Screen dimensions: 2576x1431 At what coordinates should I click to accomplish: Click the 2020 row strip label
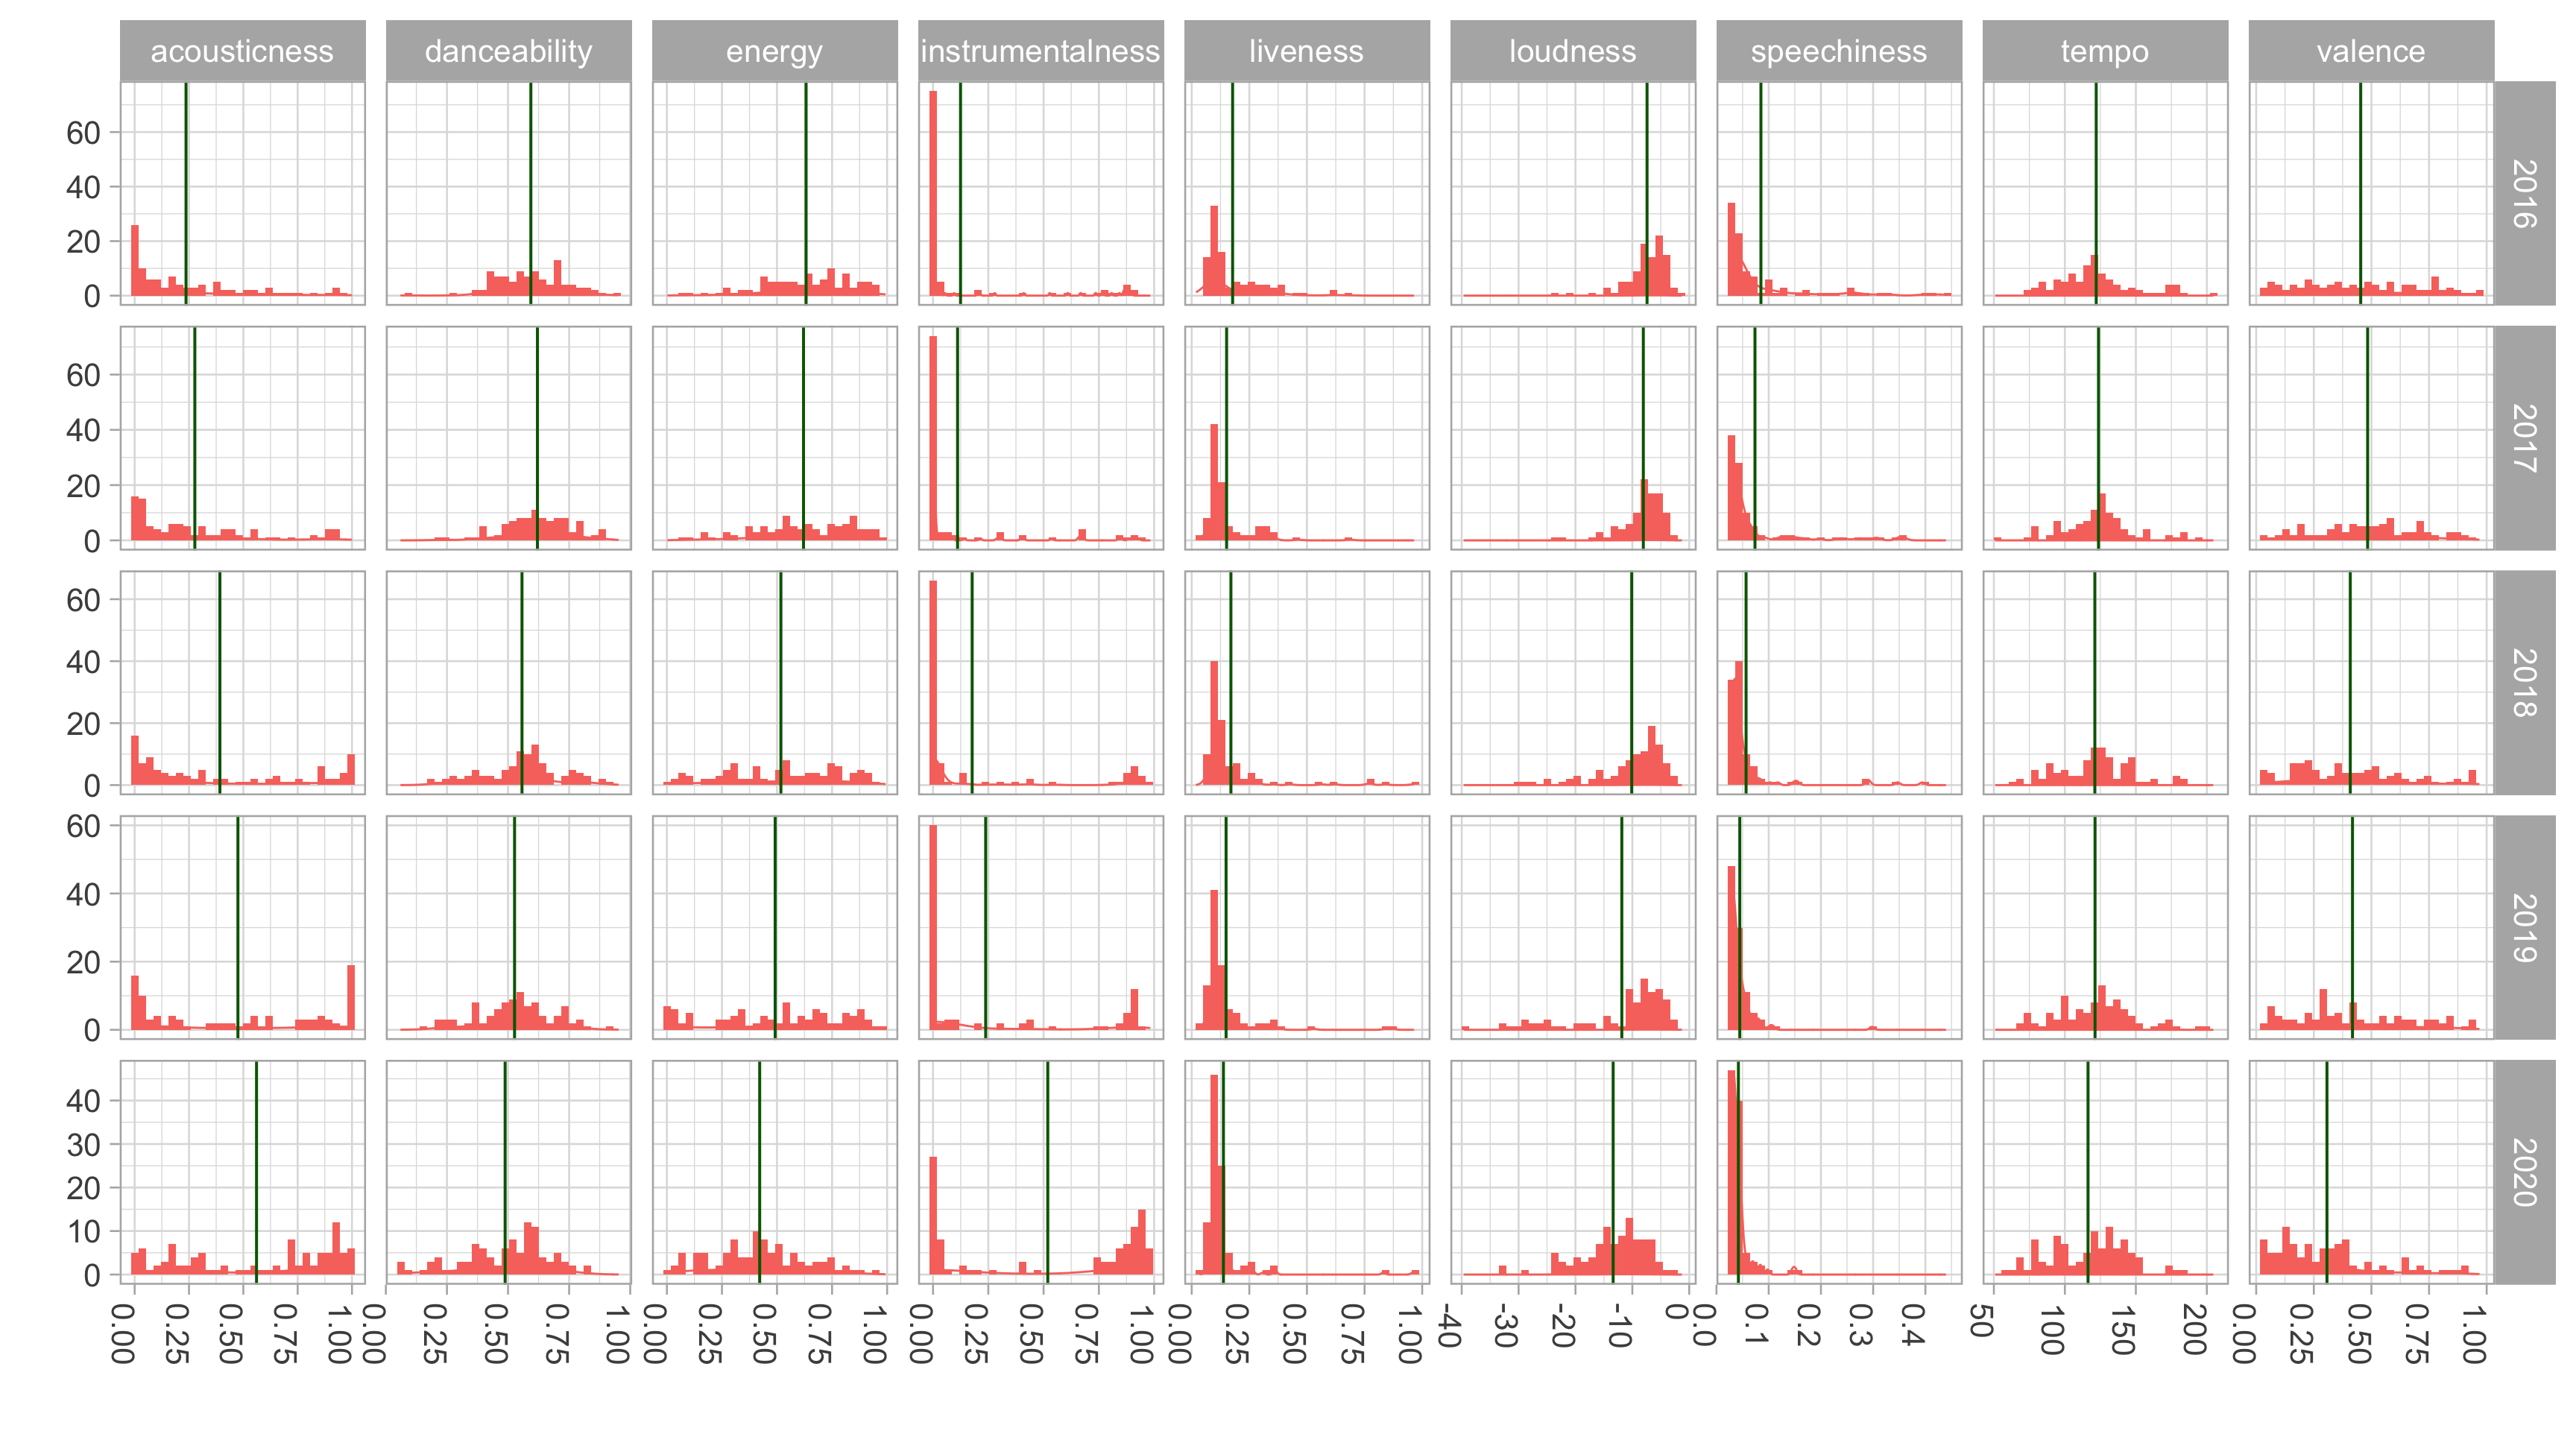(x=2524, y=1172)
